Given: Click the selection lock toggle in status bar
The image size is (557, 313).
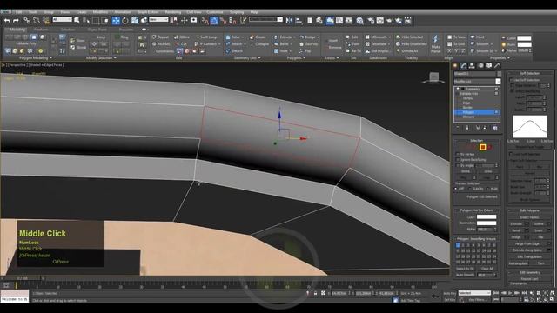Looking at the screenshot, I should click(315, 293).
